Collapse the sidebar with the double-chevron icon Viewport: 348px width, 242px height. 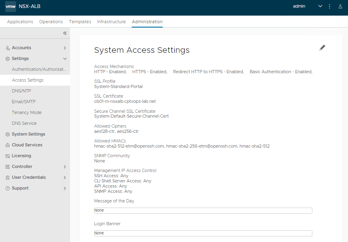(x=65, y=33)
